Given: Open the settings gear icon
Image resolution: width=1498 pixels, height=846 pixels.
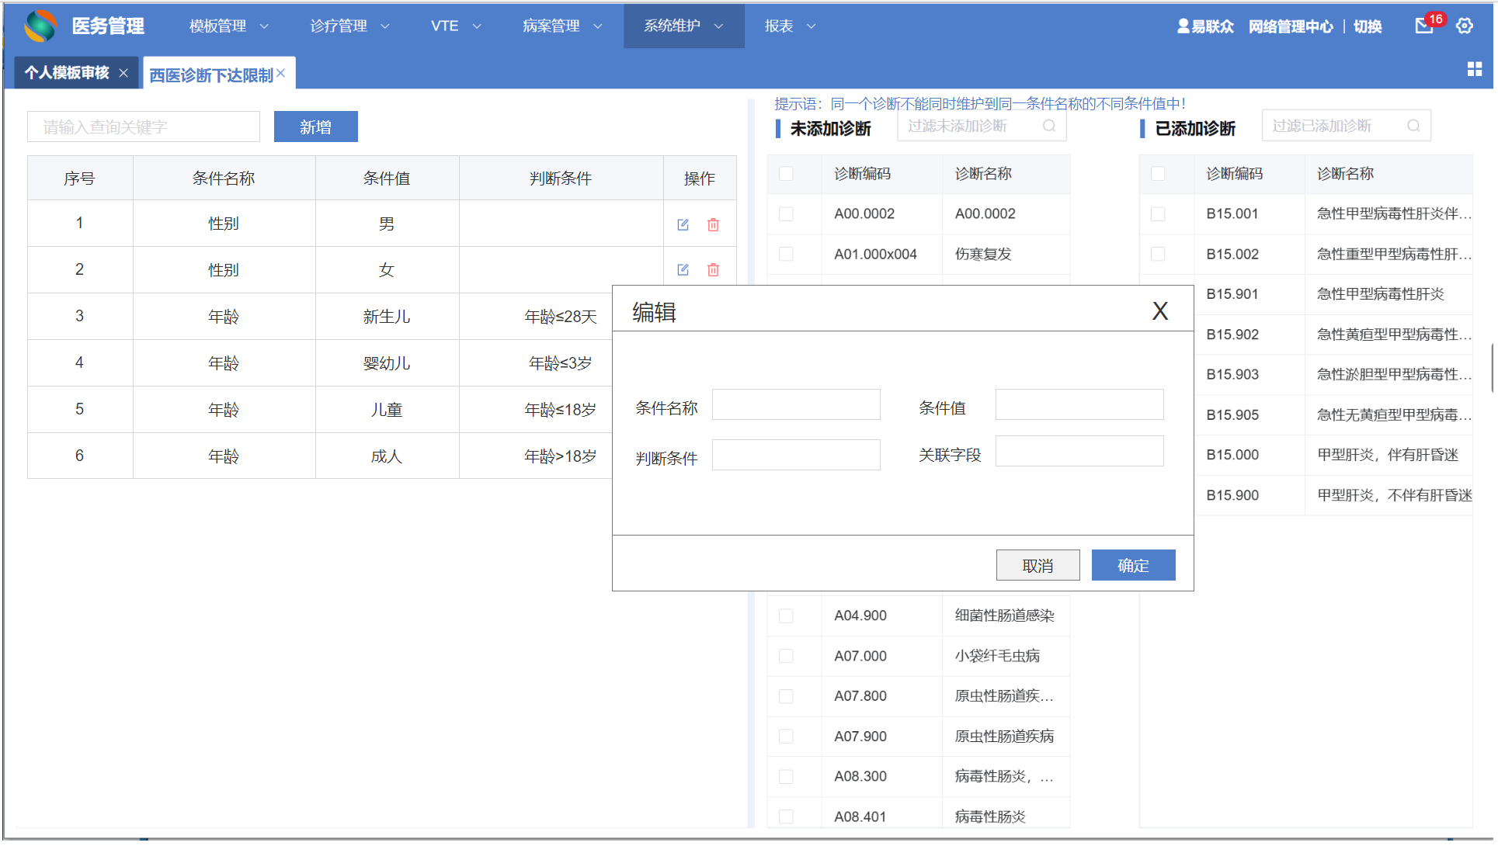Looking at the screenshot, I should click(1464, 26).
